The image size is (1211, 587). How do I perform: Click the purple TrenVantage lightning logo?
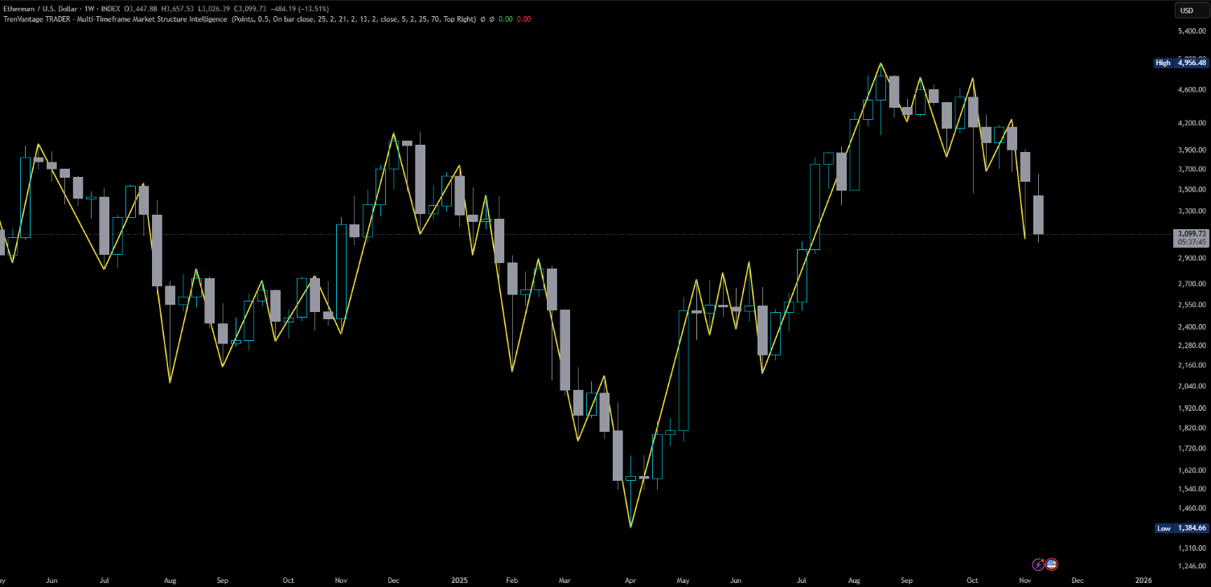tap(1038, 564)
